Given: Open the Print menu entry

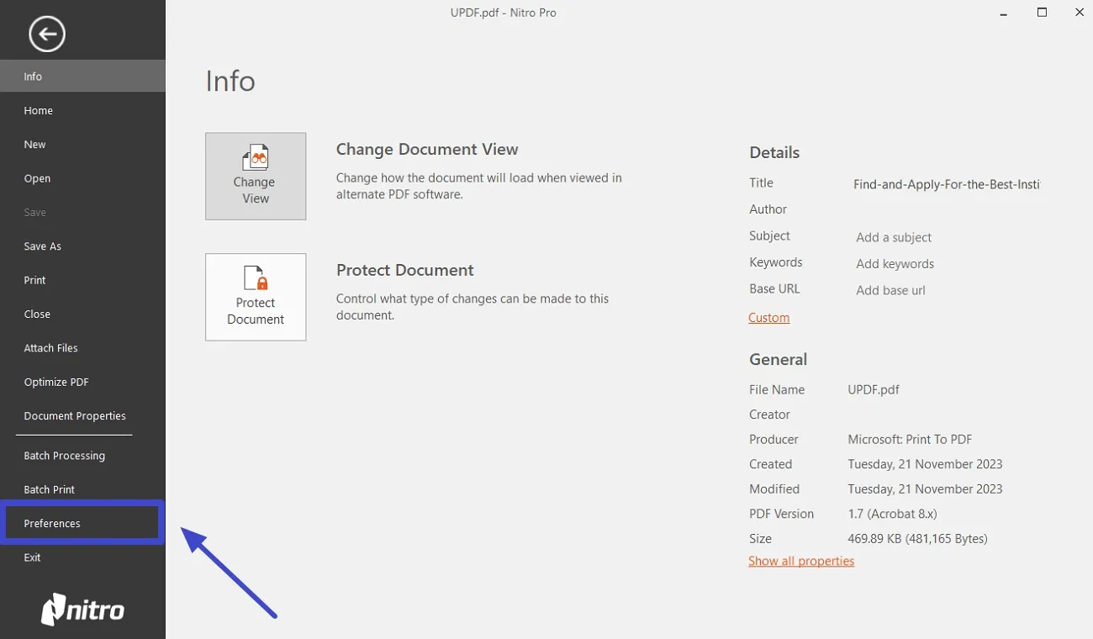Looking at the screenshot, I should [x=34, y=280].
